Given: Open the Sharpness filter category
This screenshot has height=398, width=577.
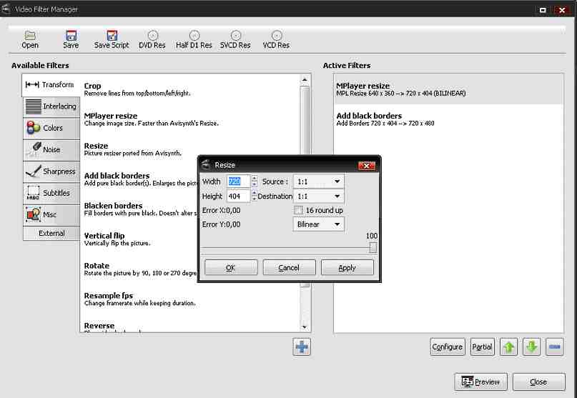Looking at the screenshot, I should coord(51,171).
